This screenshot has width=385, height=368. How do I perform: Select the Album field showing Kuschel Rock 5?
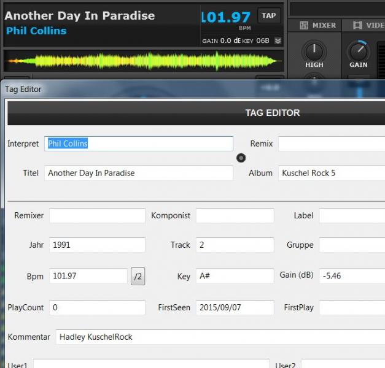[332, 173]
